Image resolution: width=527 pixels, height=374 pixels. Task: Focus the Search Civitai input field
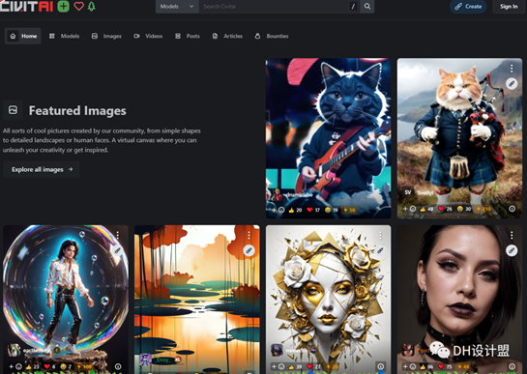point(278,7)
